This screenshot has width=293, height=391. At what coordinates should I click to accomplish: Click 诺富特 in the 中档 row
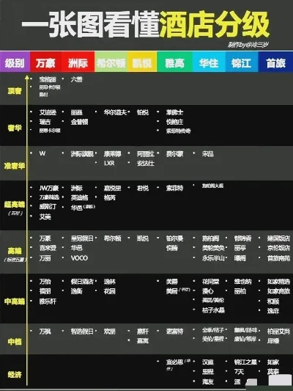point(175,332)
